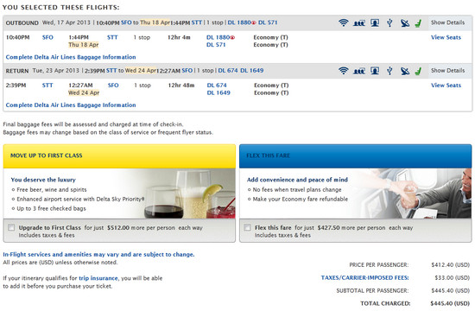The height and width of the screenshot is (311, 475).
Task: Click DL 1649 in return detail row
Action: 218,92
